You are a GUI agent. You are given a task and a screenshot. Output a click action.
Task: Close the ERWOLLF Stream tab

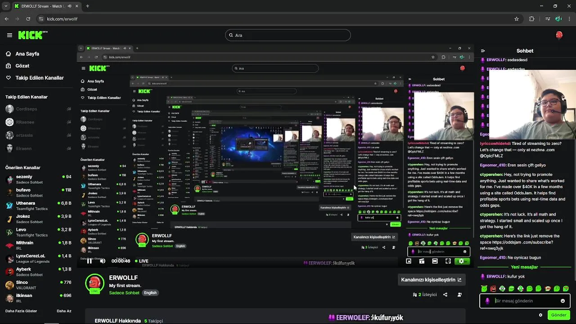pos(76,6)
